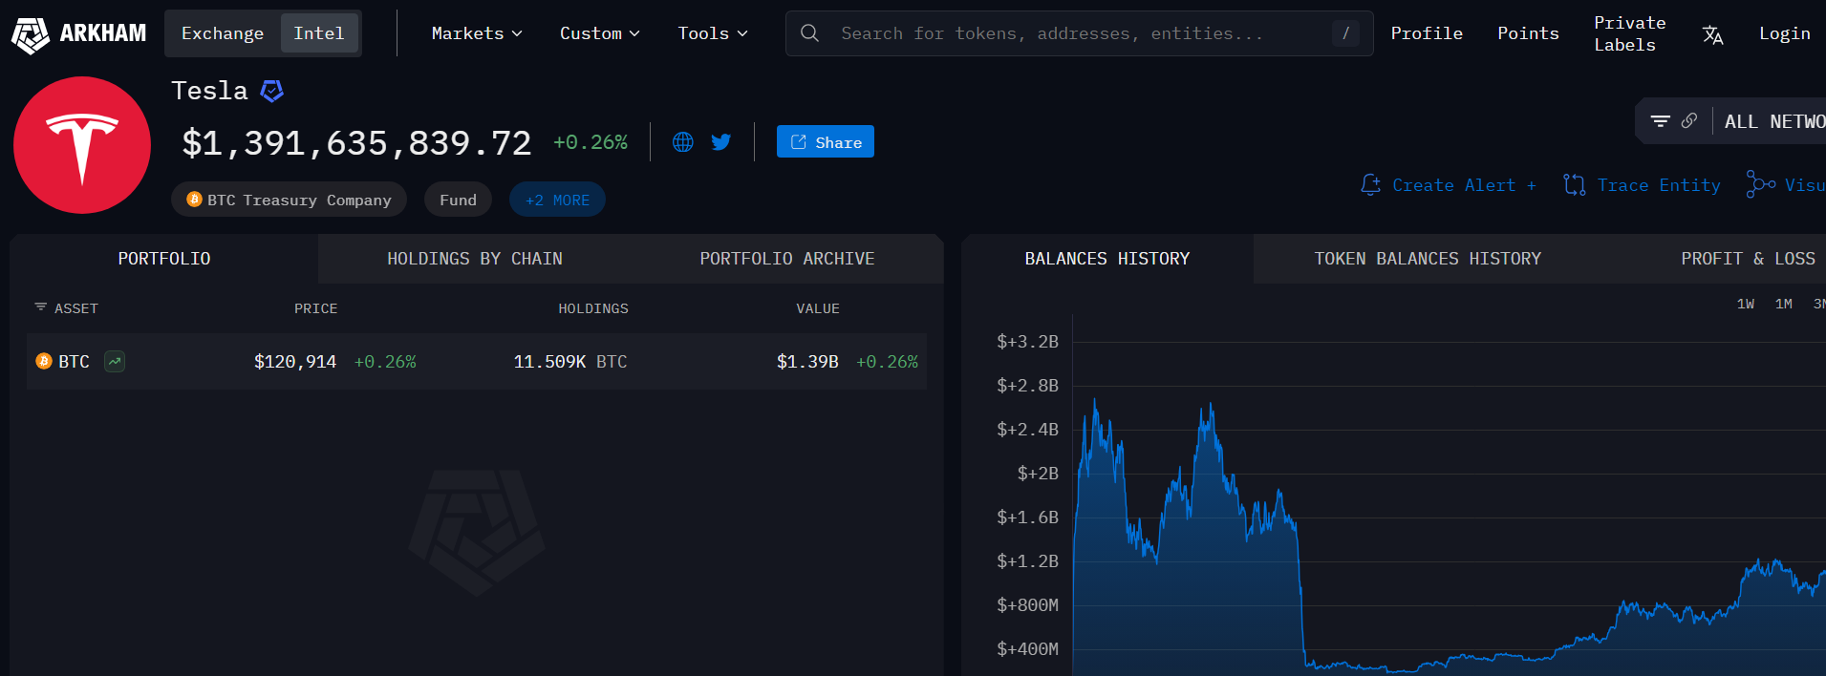Click the BTC price chart trend icon
The width and height of the screenshot is (1826, 676).
pyautogui.click(x=115, y=361)
